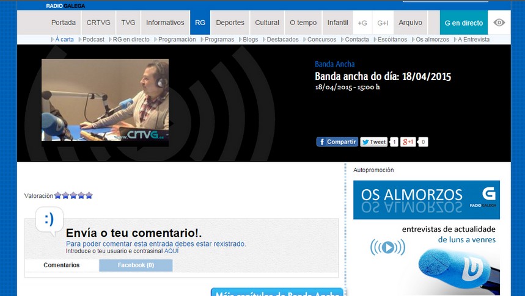The width and height of the screenshot is (525, 296).
Task: Click the +G navigation icon
Action: tap(362, 23)
